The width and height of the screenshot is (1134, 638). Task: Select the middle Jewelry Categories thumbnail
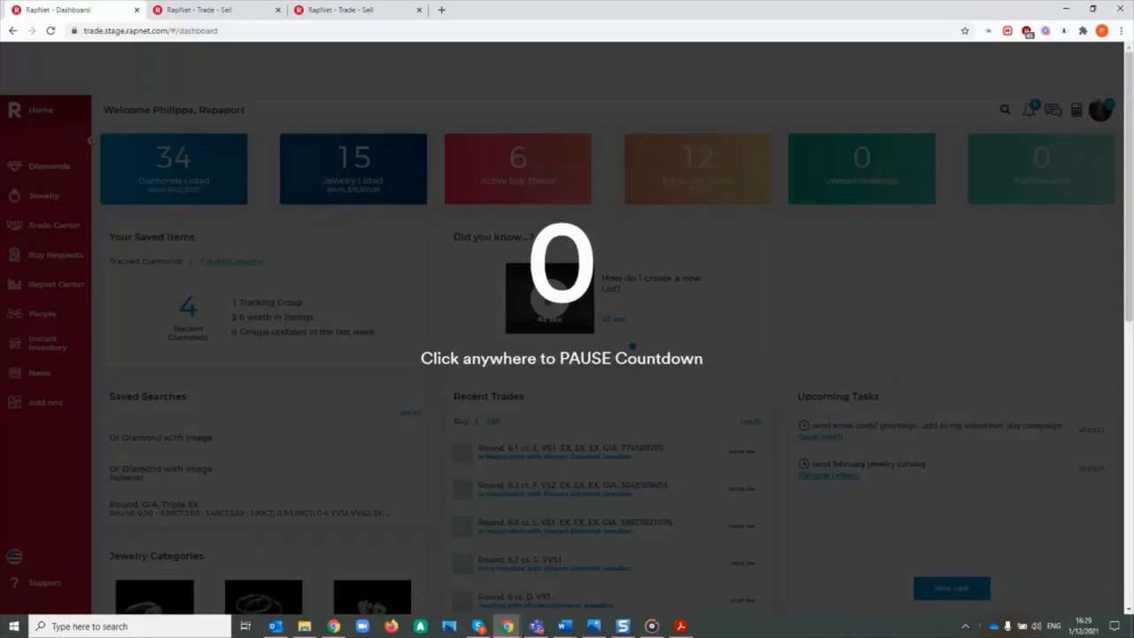pyautogui.click(x=263, y=596)
